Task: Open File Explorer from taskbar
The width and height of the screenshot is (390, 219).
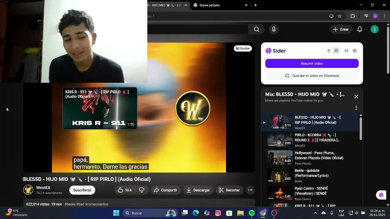Action: pos(240,213)
